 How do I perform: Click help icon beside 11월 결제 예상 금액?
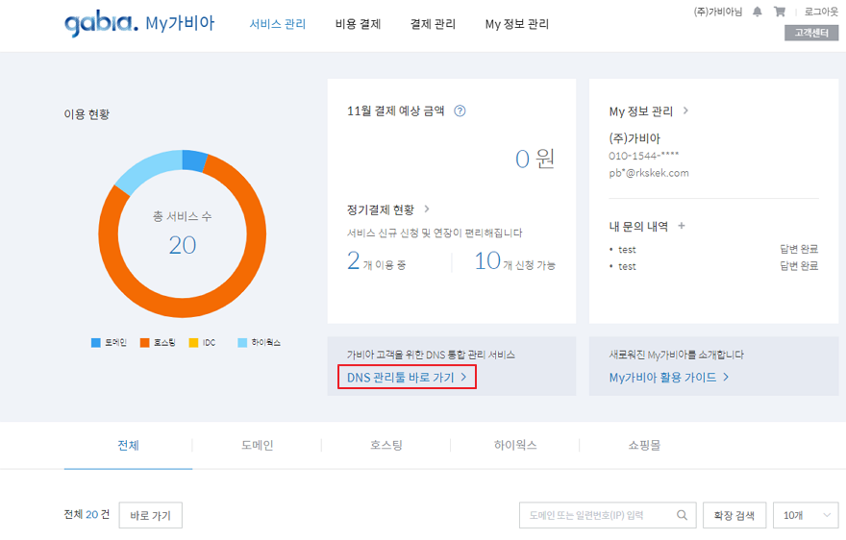point(460,110)
